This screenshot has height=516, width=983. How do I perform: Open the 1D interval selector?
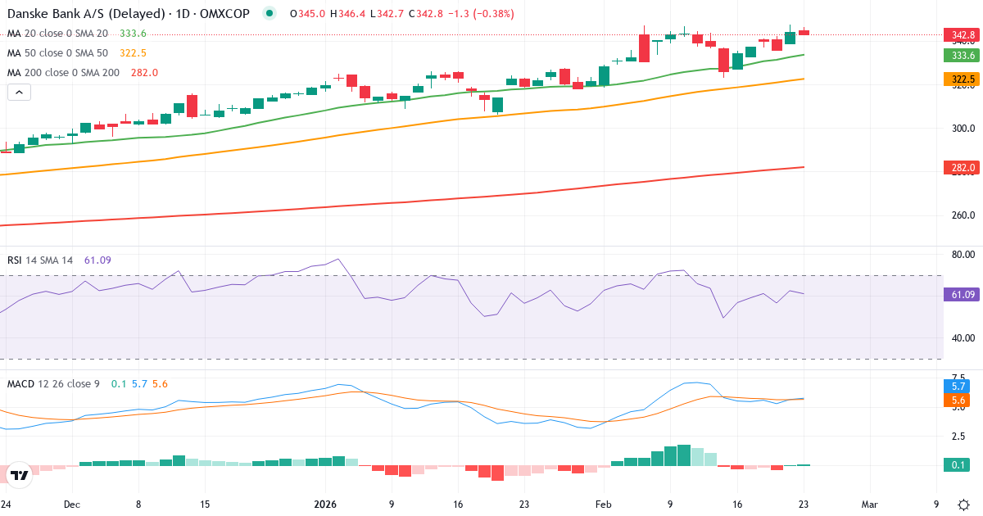pos(181,13)
